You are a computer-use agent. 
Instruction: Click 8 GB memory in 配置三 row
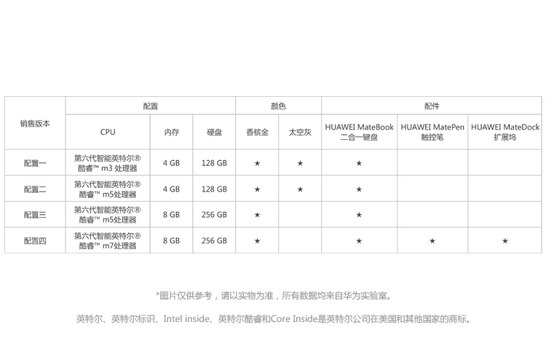[171, 215]
